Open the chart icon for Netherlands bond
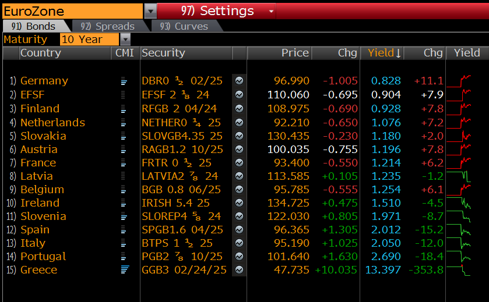Image resolution: width=489 pixels, height=302 pixels. click(239, 123)
